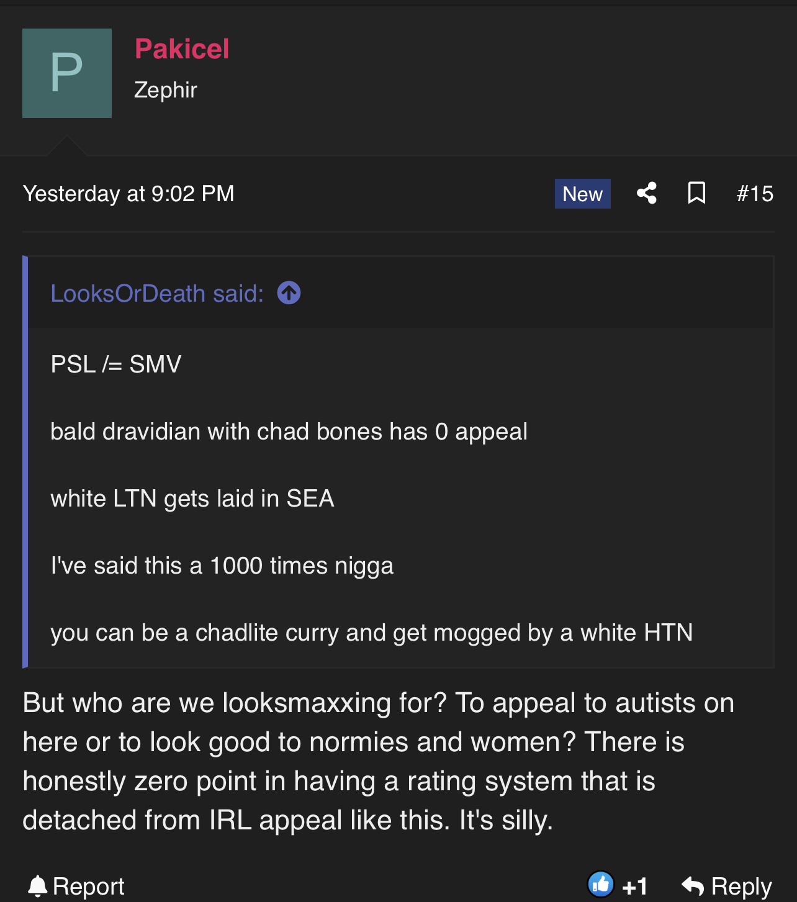Jump to the quoted post via the up-arrow icon
797x902 pixels.
289,293
